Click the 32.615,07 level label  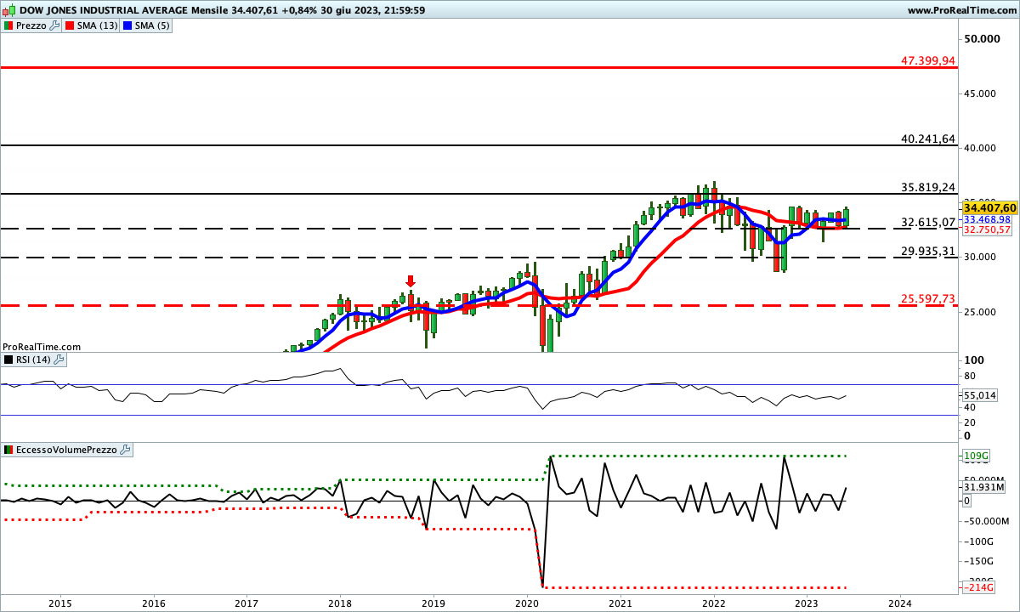coord(927,223)
